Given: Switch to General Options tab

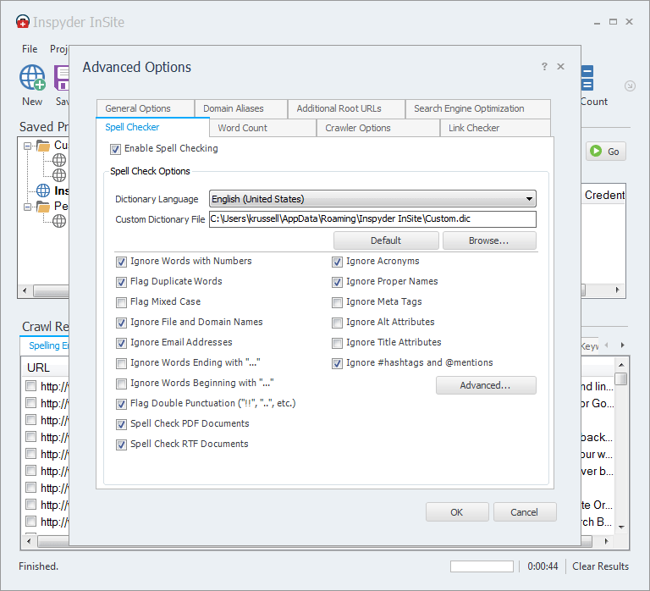Looking at the screenshot, I should click(x=145, y=108).
